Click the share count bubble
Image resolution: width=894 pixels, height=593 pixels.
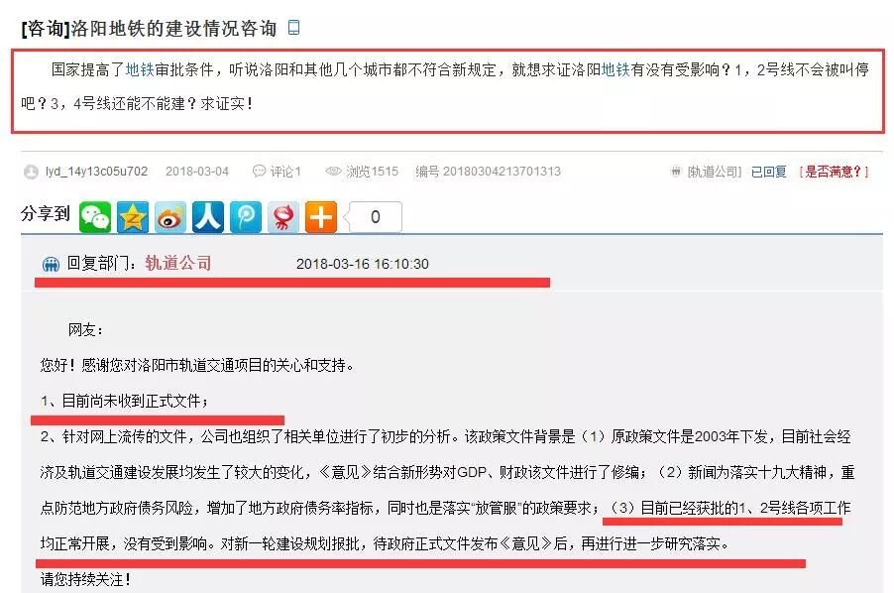coord(374,217)
